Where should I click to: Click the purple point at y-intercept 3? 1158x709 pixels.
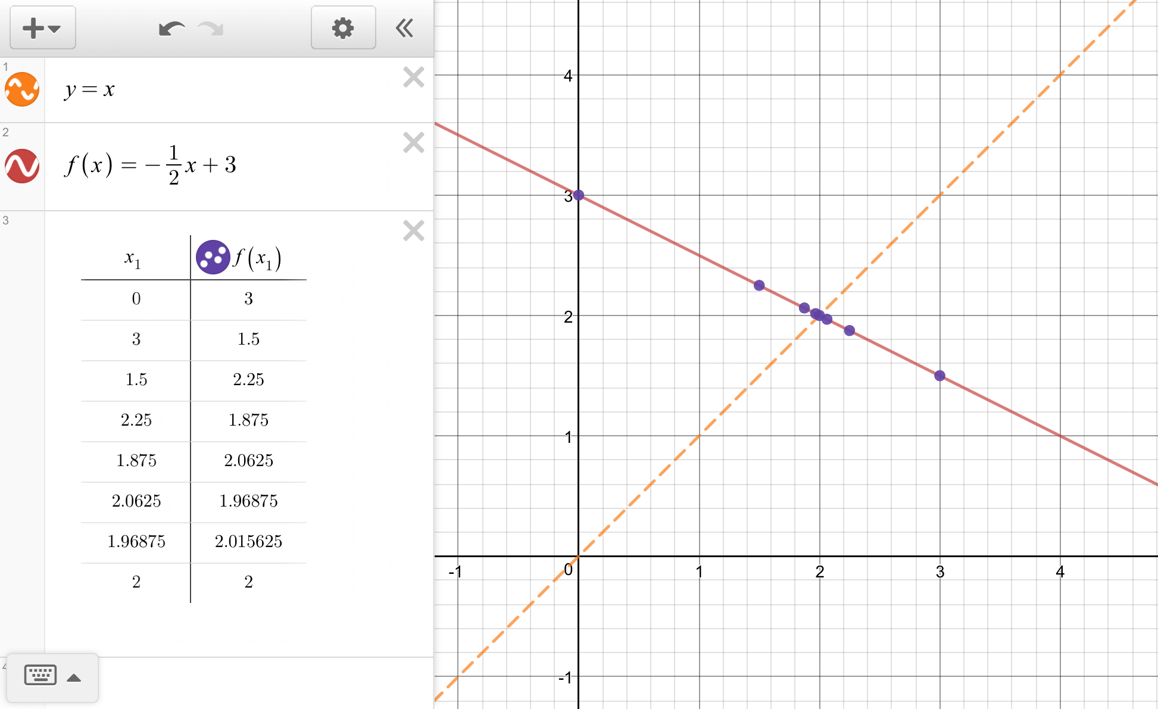[x=578, y=195]
